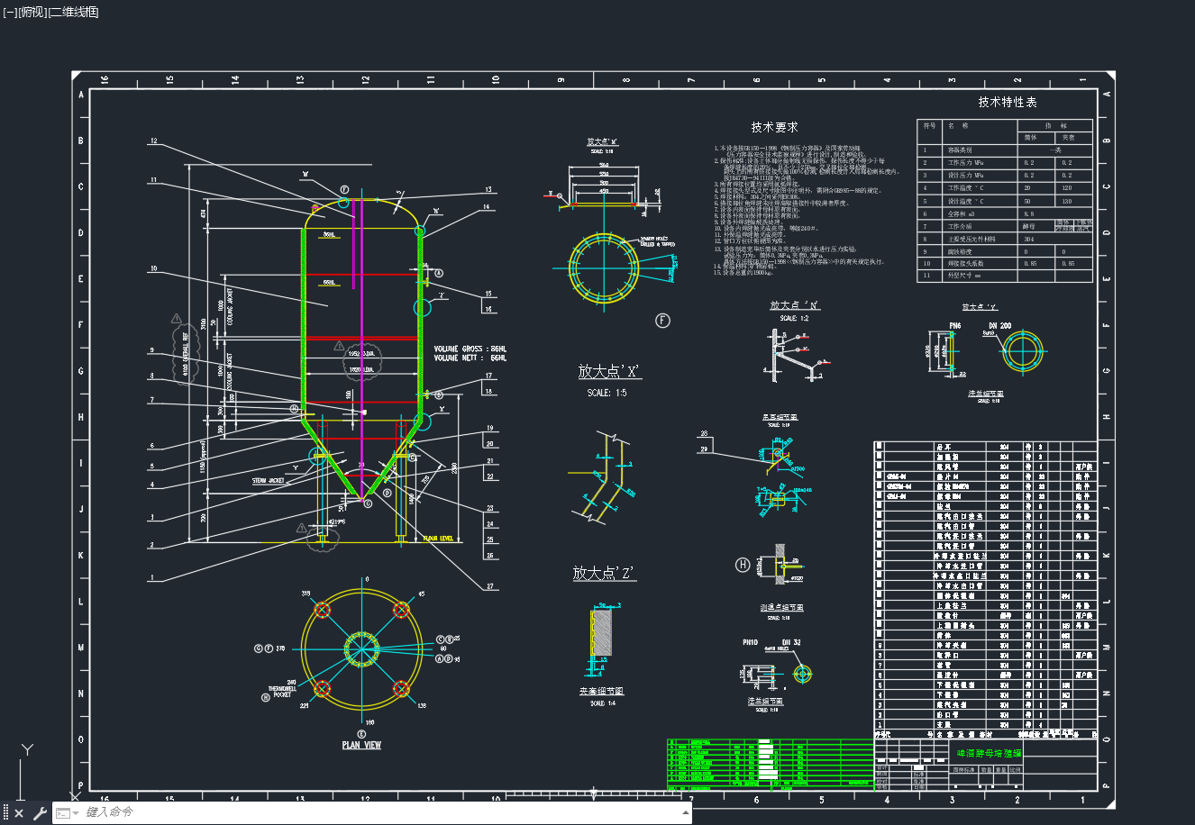Select the SCALE: 1:2 text
Image resolution: width=1195 pixels, height=825 pixels.
tap(794, 319)
